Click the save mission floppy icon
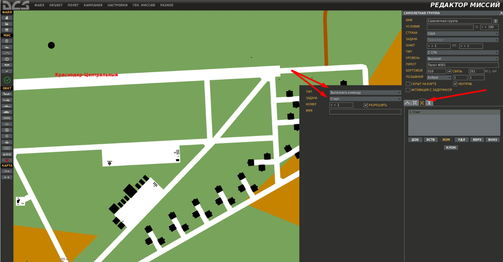 point(7,30)
